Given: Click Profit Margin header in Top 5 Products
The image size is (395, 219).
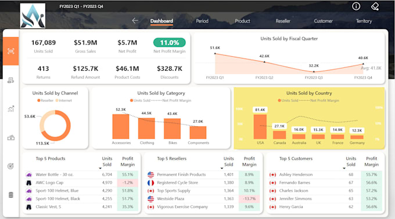Looking at the screenshot, I should 127,162.
